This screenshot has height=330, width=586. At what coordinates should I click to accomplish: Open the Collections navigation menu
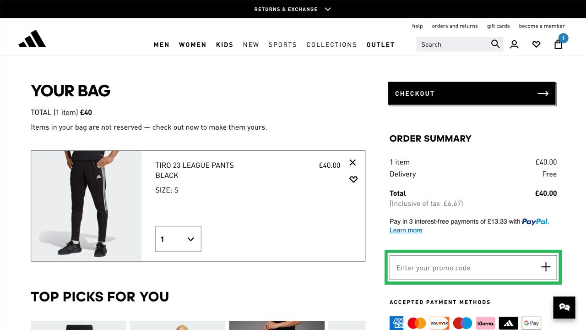331,44
